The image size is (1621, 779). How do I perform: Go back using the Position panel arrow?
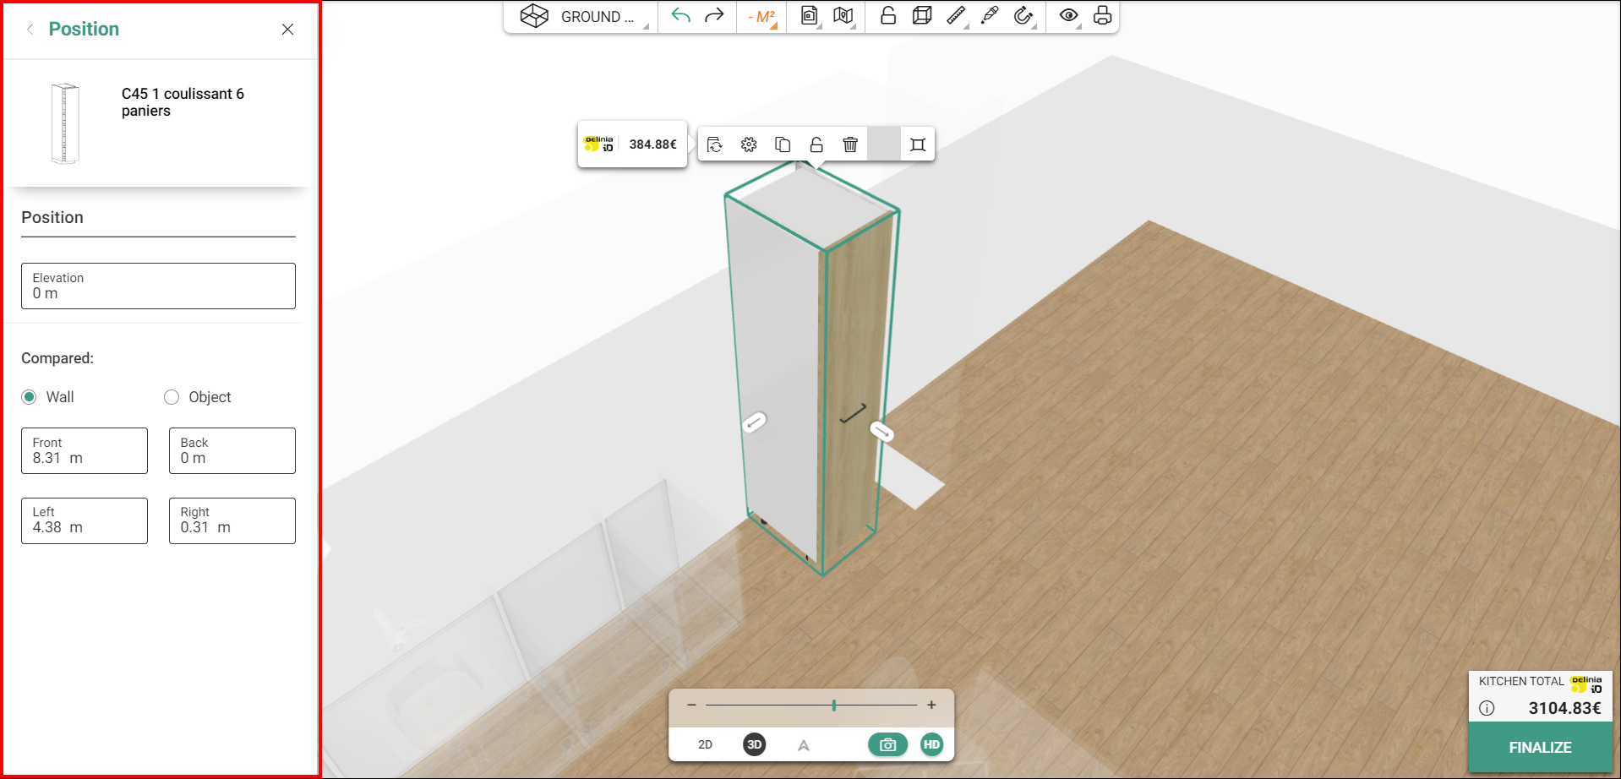(30, 30)
